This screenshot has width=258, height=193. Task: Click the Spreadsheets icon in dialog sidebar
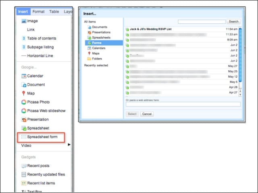click(x=89, y=37)
